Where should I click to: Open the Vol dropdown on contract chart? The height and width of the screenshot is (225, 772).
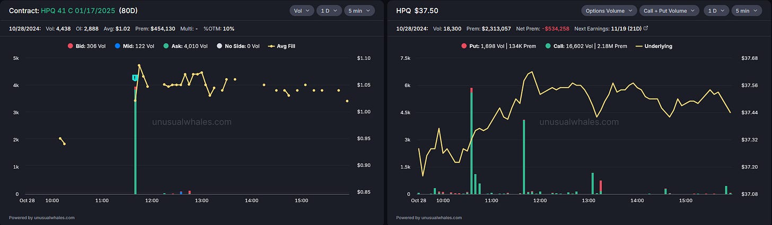coord(301,11)
